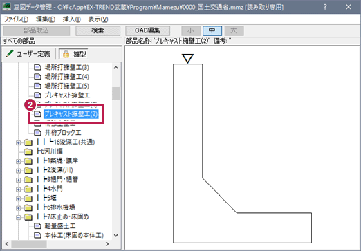This screenshot has width=361, height=251.
Task: Select the 場所打擁壁工(3) part icon
Action: [37, 67]
